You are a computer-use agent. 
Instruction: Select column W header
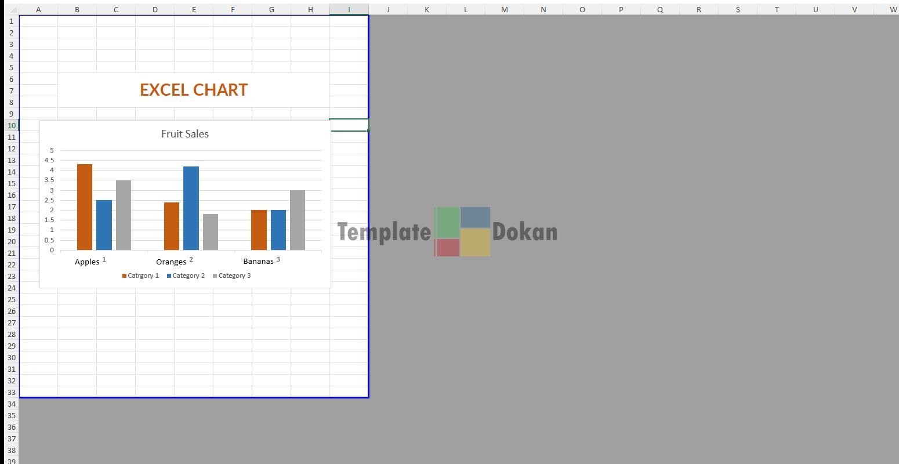pyautogui.click(x=892, y=9)
